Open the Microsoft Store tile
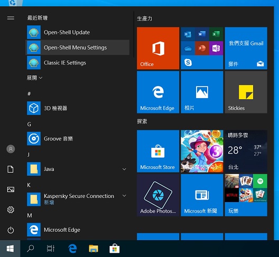 click(158, 151)
